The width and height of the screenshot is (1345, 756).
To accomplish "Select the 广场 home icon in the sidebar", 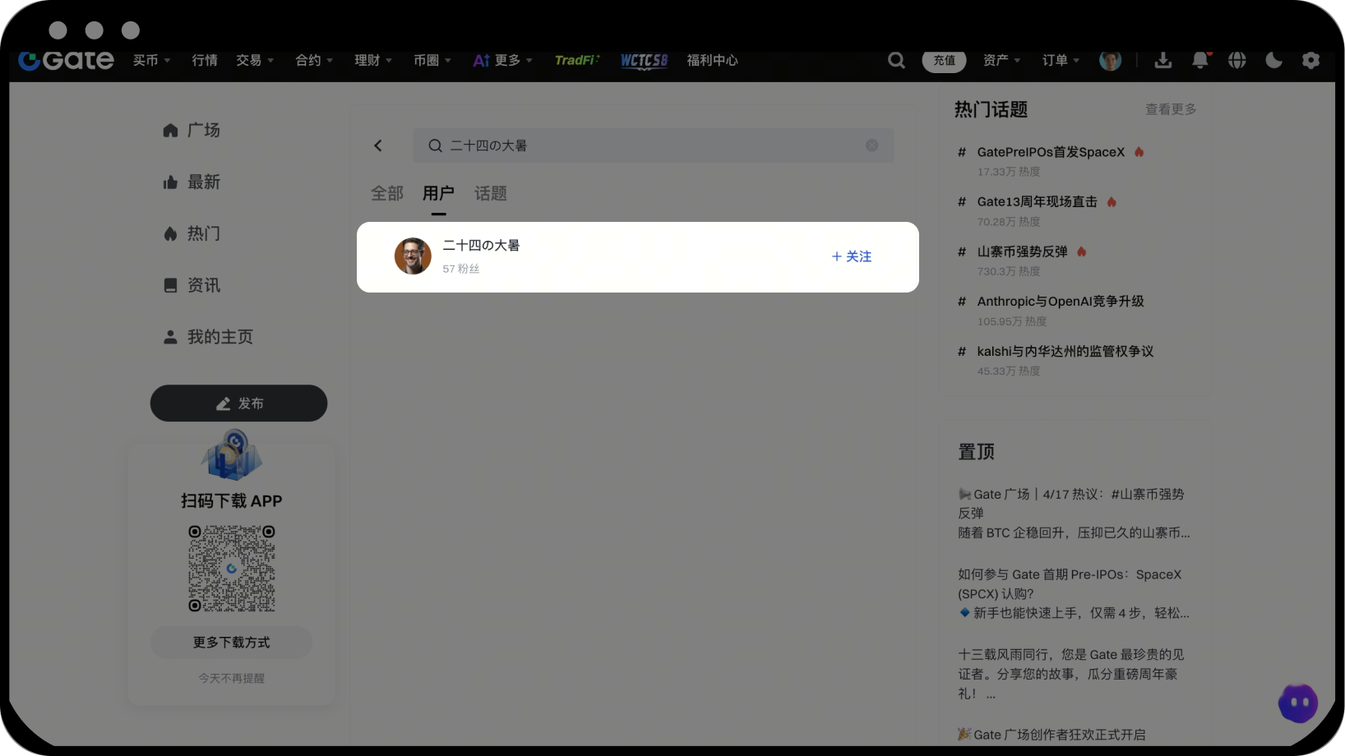I will (x=170, y=129).
